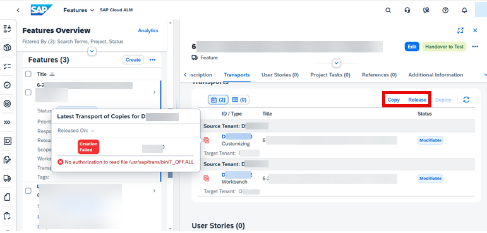Screen dimensions: 487x233
Task: Open the triple chevron process icon in sidebar
Action: (x=7, y=122)
